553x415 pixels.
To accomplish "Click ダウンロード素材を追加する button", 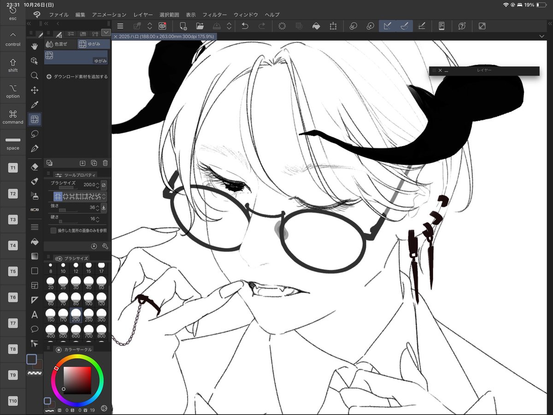I will click(77, 77).
